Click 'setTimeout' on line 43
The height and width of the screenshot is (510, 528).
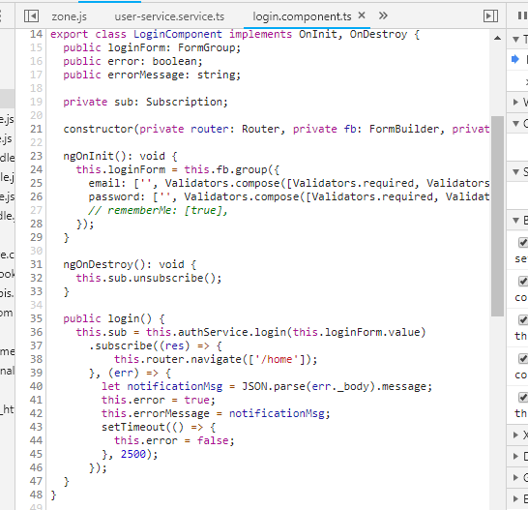pyautogui.click(x=133, y=427)
